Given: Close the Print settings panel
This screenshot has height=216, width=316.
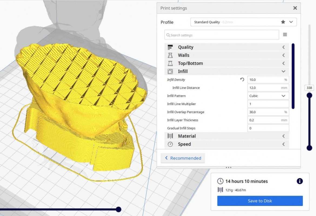Looking at the screenshot, I should click(295, 8).
